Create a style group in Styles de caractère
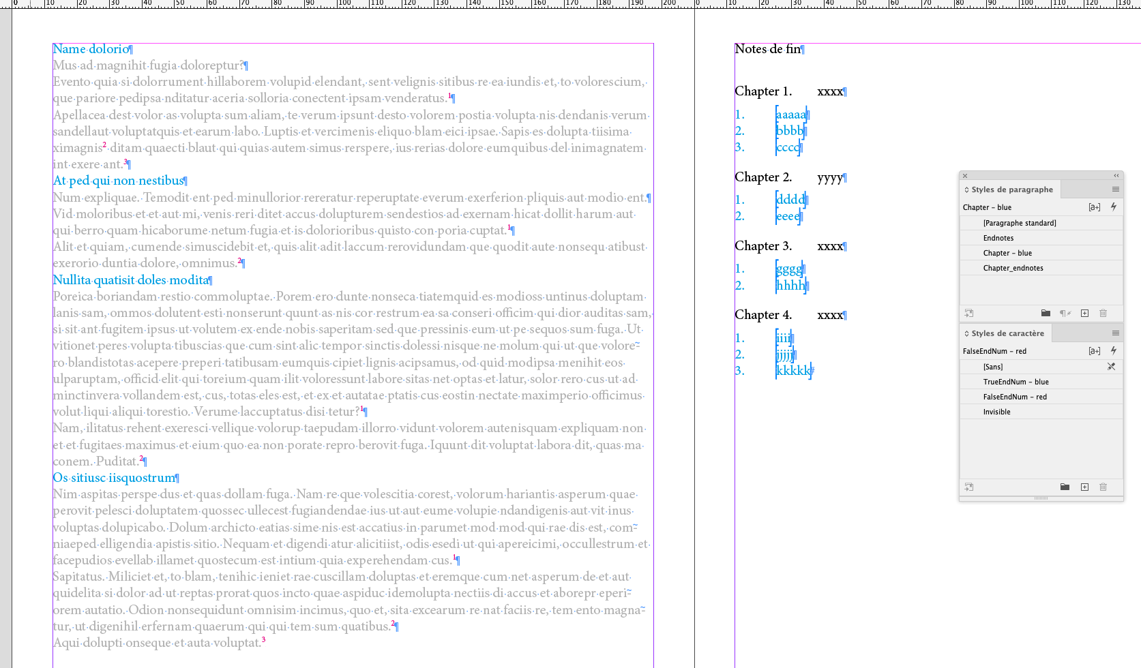 coord(1065,487)
